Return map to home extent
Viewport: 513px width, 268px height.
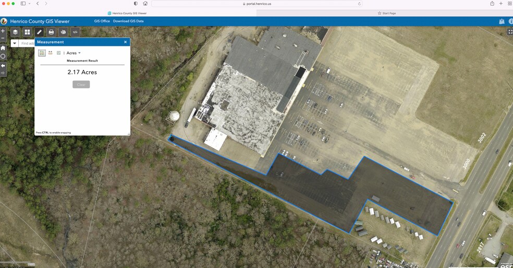[x=3, y=48]
